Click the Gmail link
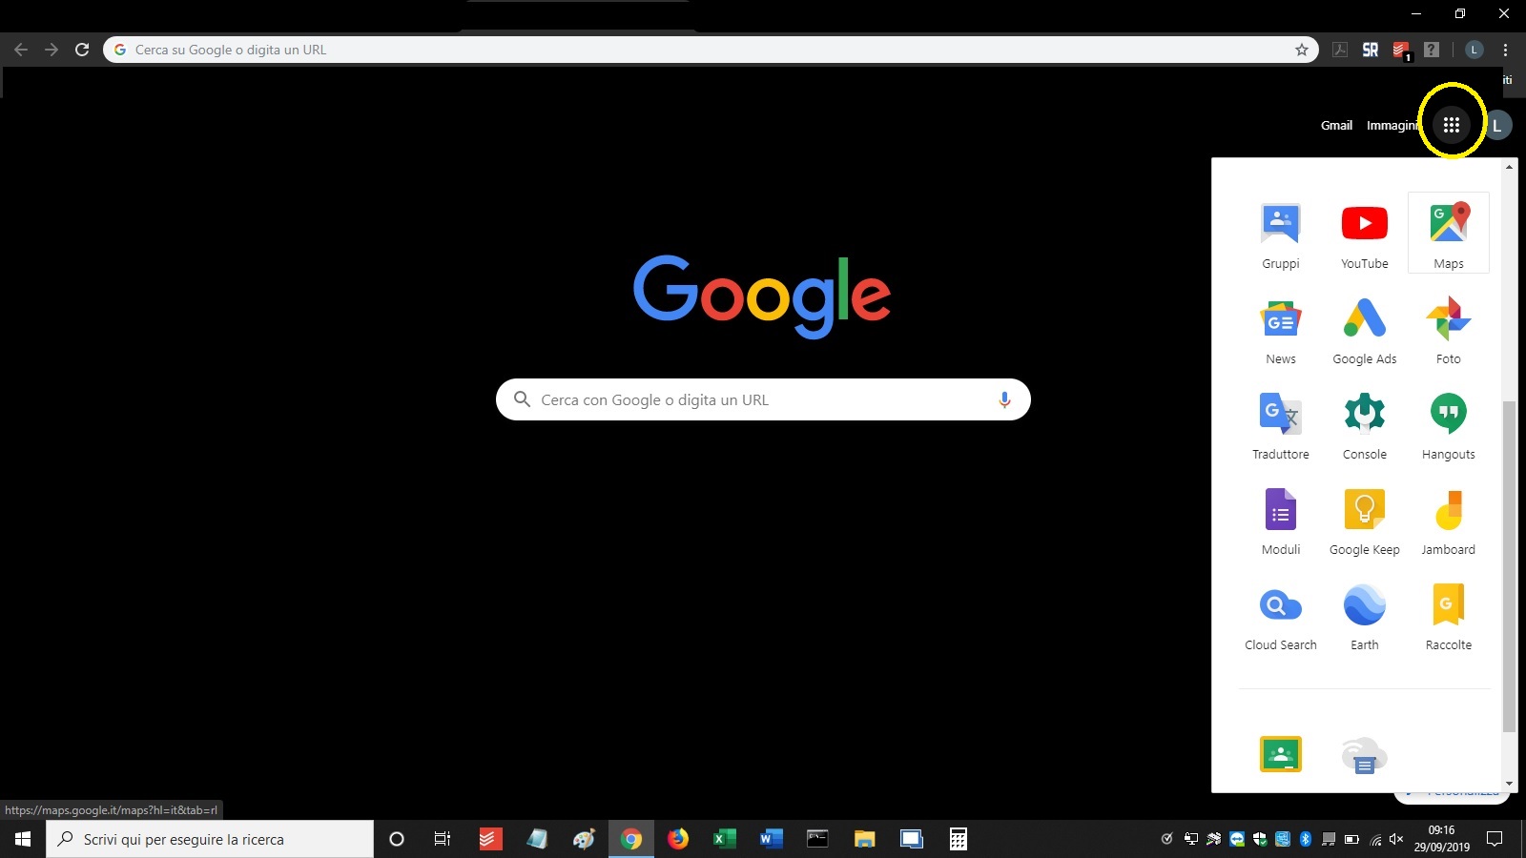The width and height of the screenshot is (1526, 858). pos(1336,125)
